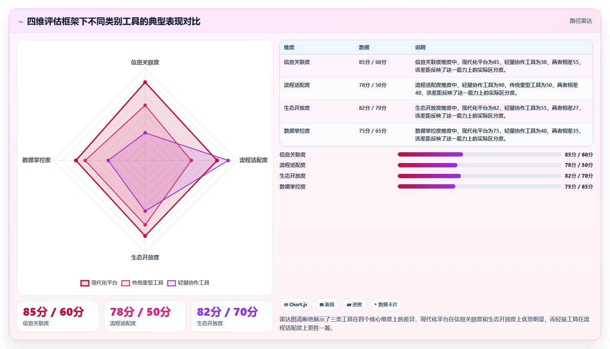Image resolution: width=610 pixels, height=349 pixels.
Task: Click the 现代化平台 data point on 信息关联度 axis
Action: point(145,82)
